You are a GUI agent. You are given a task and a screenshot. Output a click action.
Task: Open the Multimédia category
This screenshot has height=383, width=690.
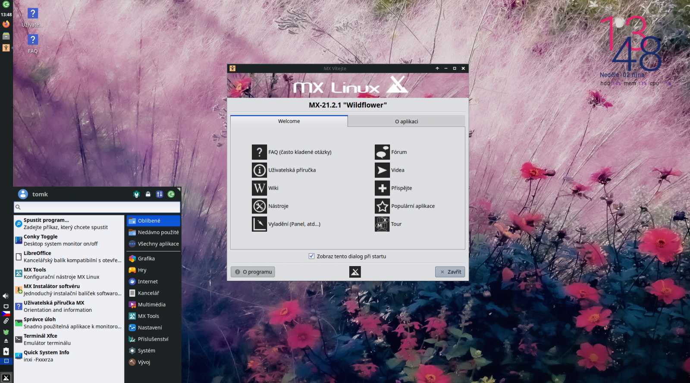tap(154, 305)
